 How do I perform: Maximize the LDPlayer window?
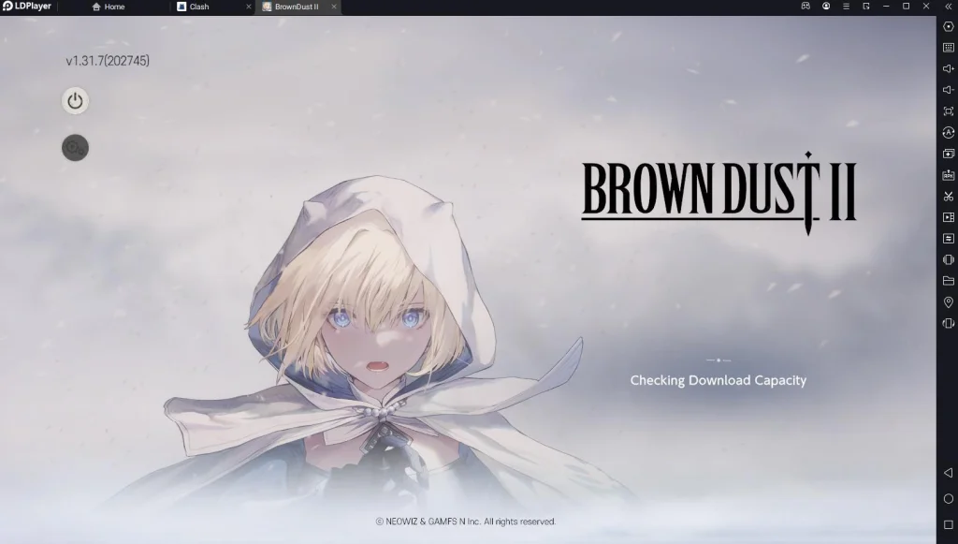(906, 7)
